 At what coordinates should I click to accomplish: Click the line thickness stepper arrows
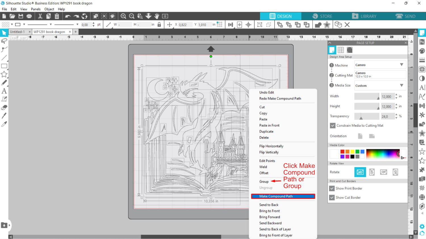[93, 25]
